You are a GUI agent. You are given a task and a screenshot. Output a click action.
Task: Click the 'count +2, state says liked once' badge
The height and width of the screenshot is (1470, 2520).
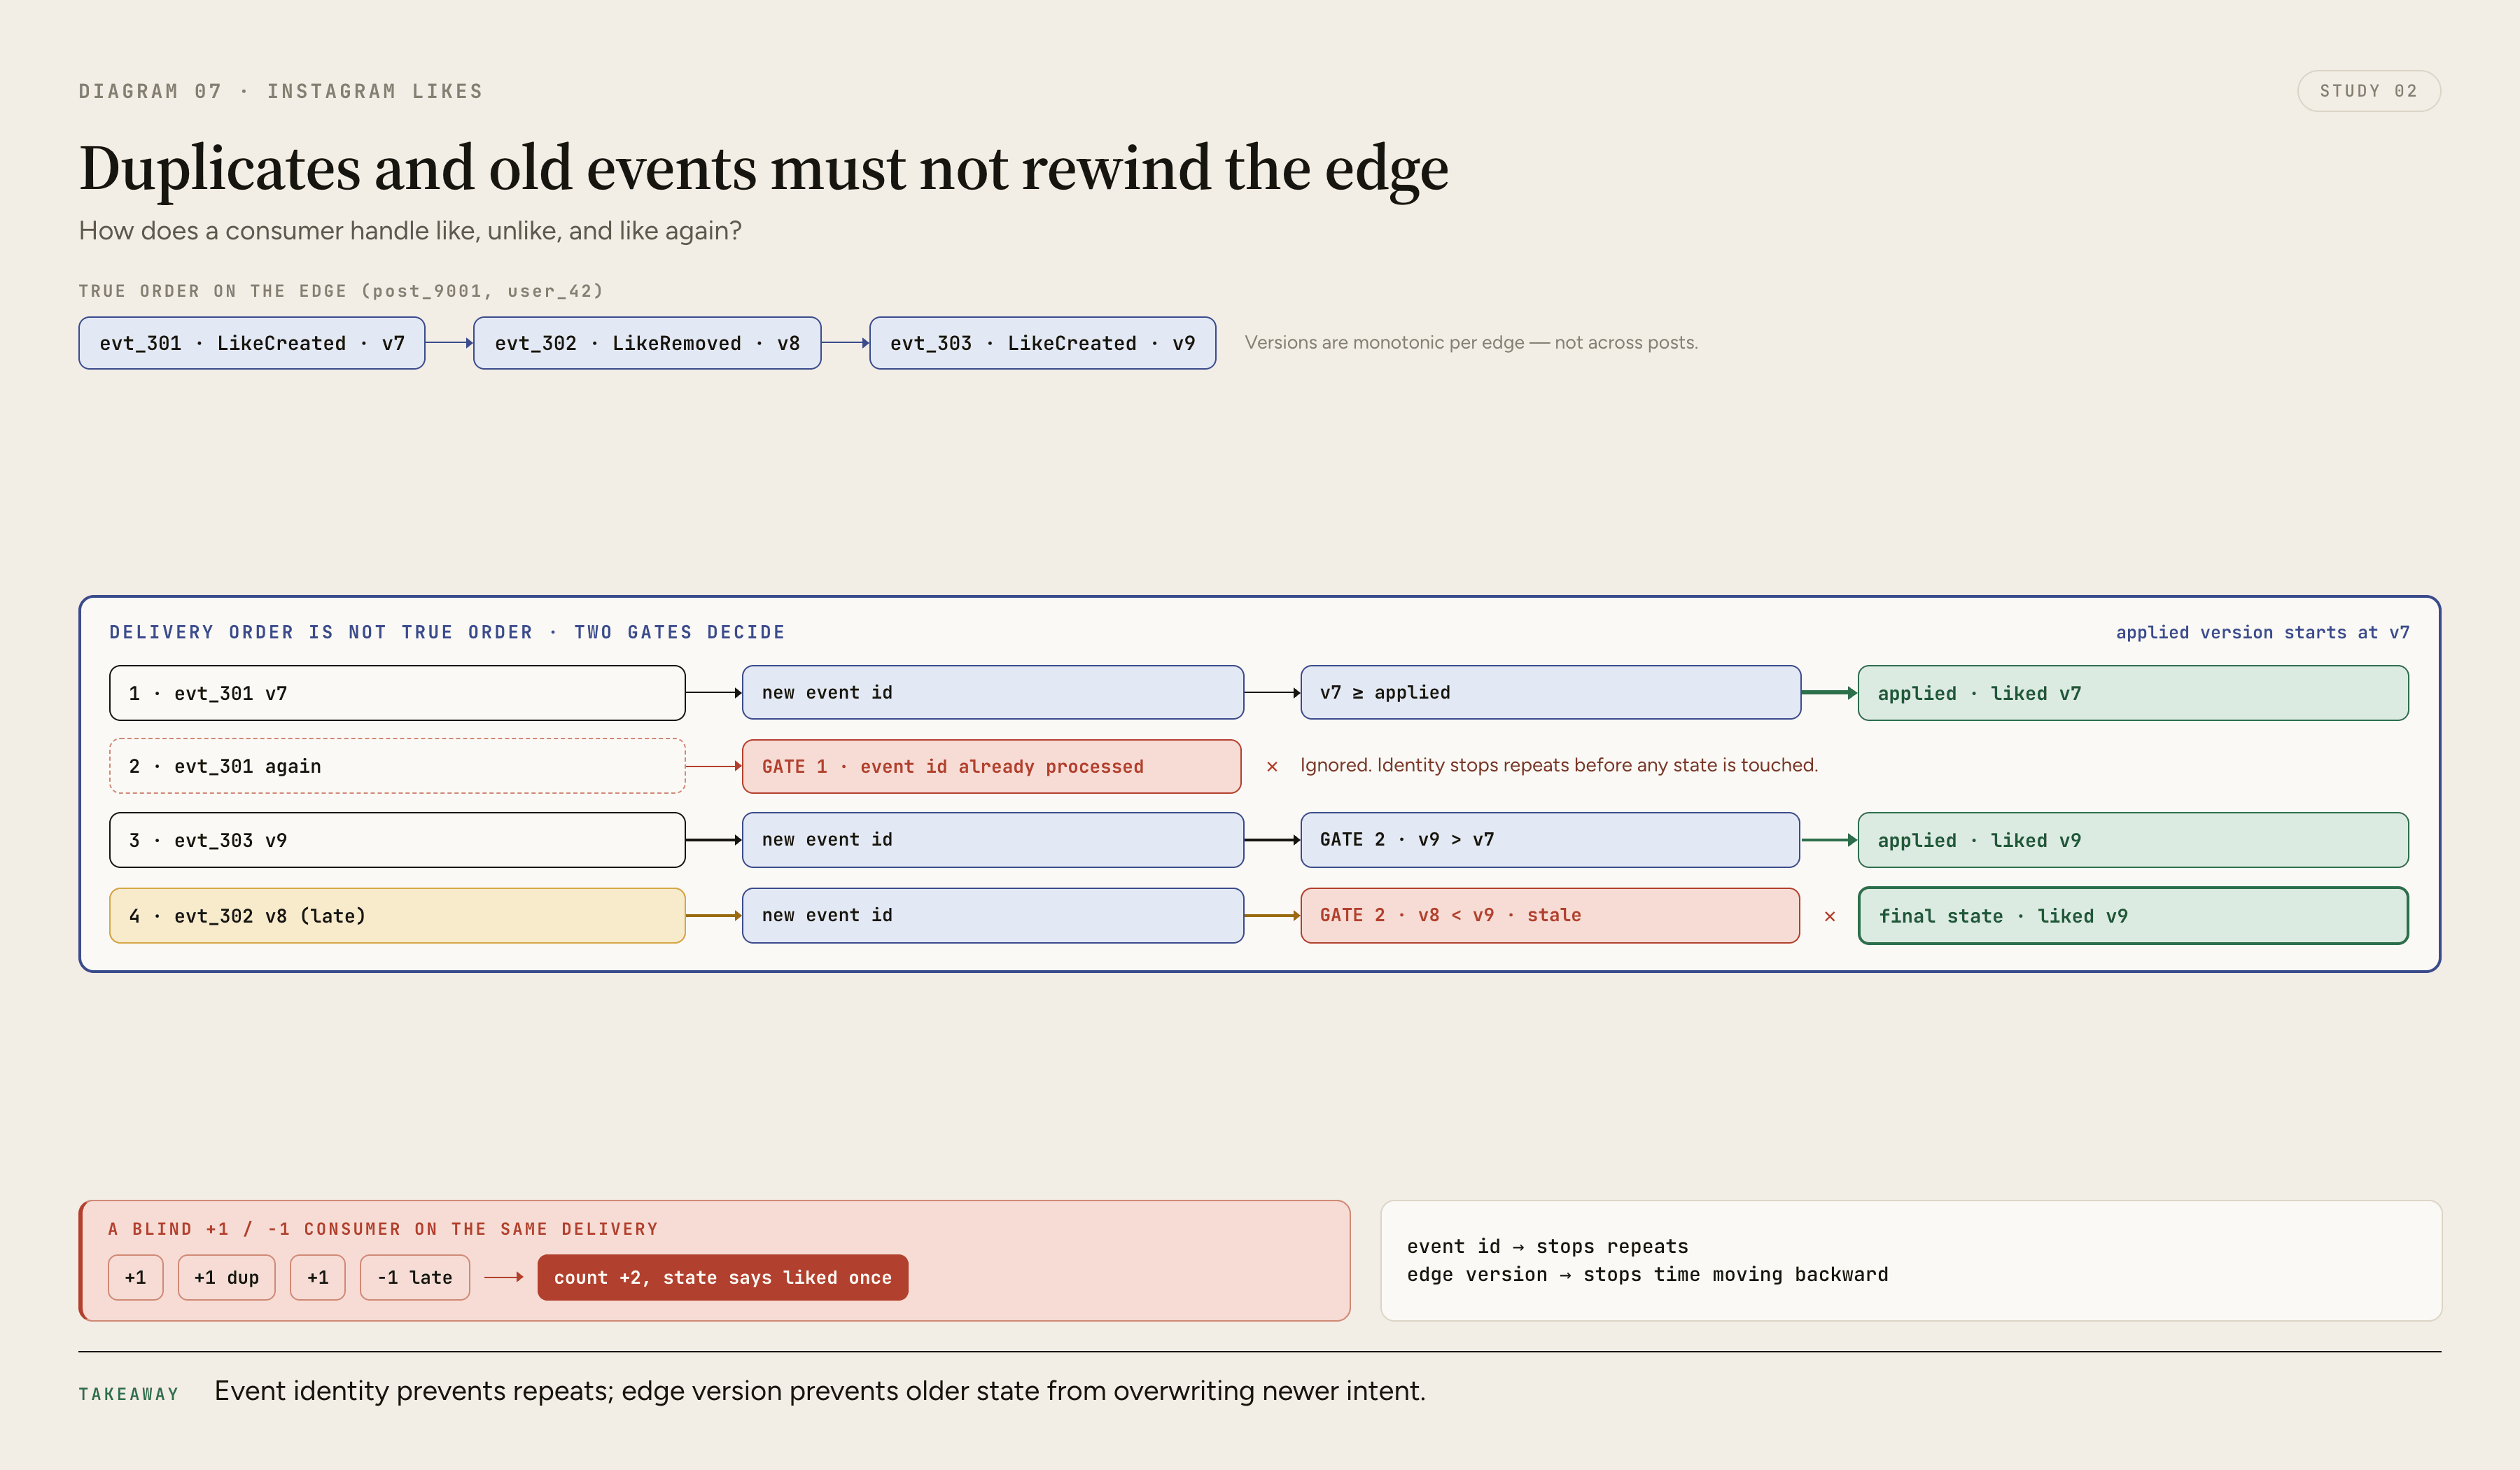pyautogui.click(x=723, y=1278)
